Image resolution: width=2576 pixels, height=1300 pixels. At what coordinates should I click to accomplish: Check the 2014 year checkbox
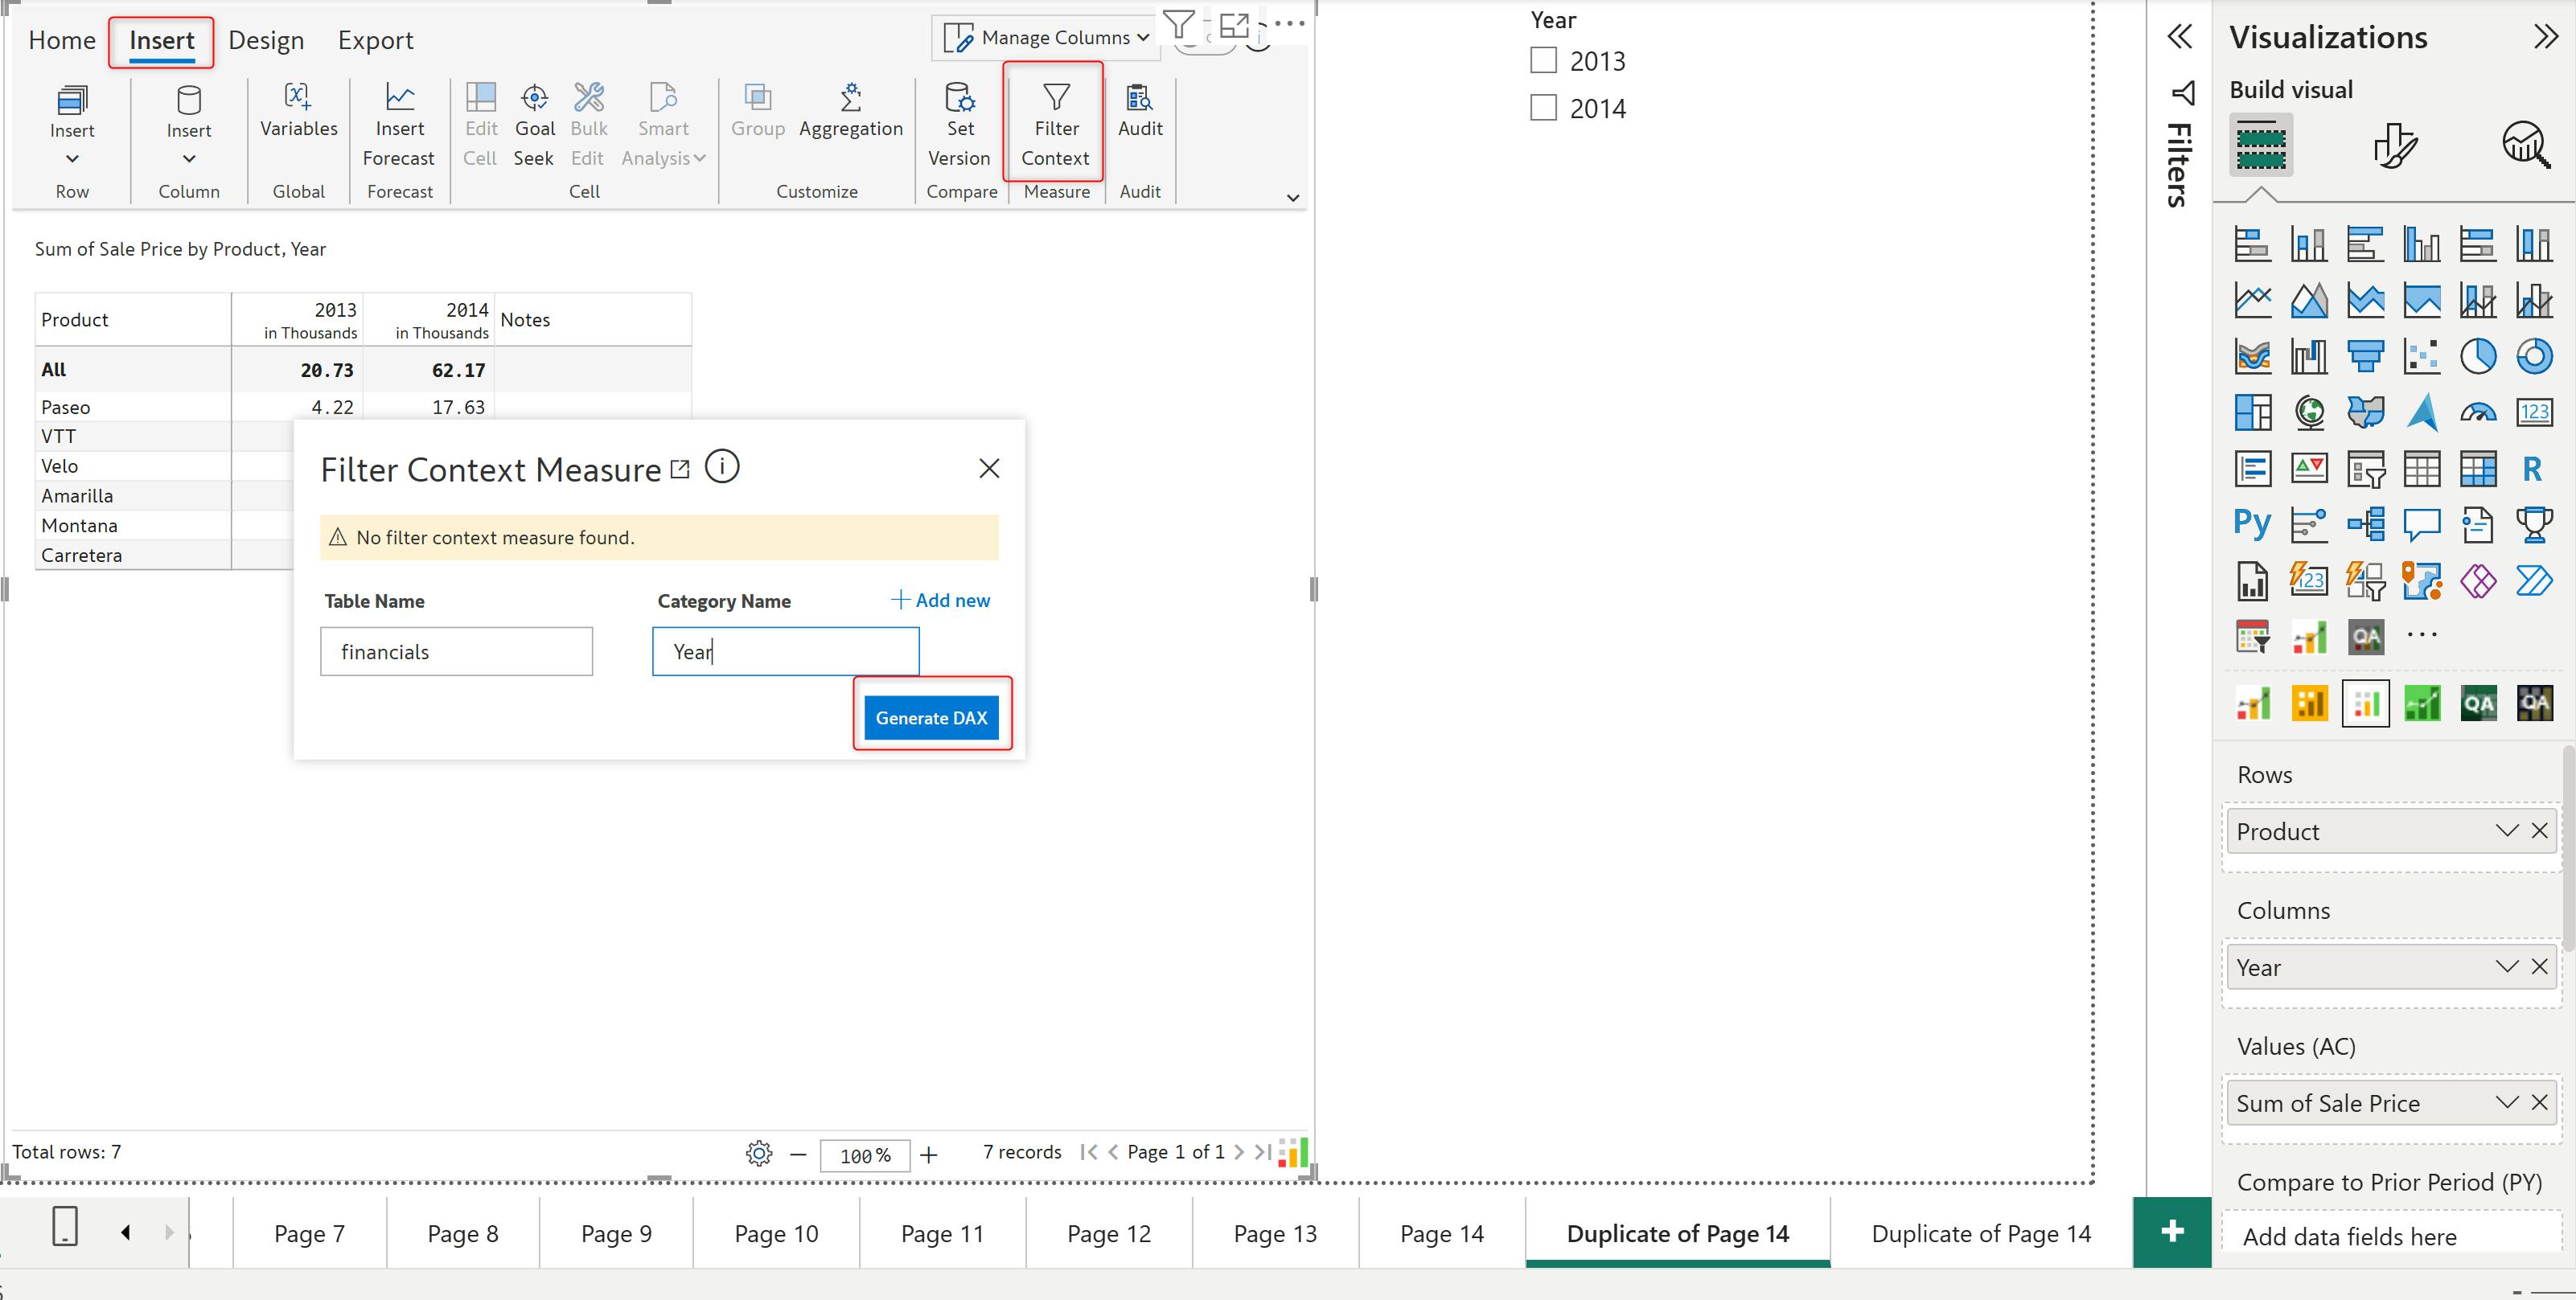pos(1543,108)
